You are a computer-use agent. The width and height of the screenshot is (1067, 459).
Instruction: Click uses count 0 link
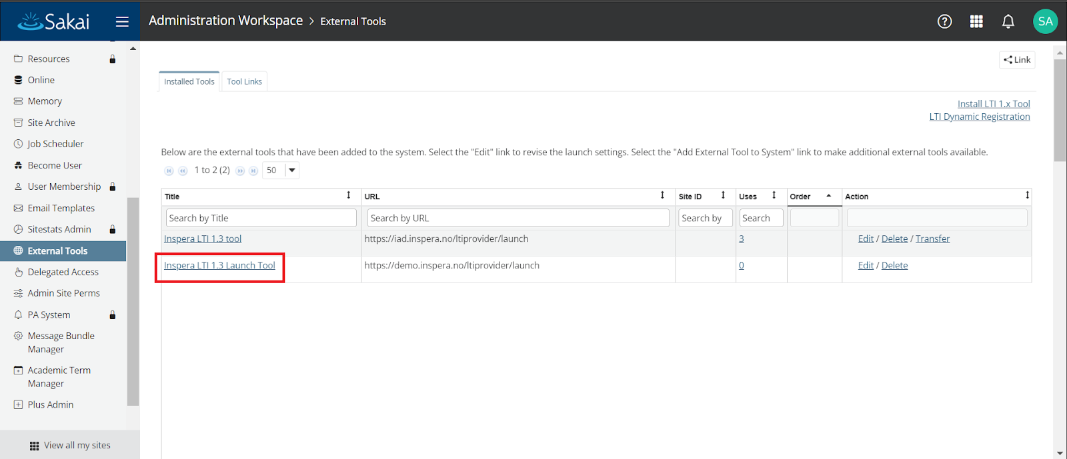[x=742, y=265]
